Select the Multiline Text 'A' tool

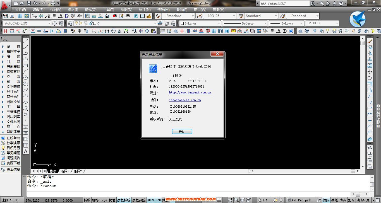26,151
